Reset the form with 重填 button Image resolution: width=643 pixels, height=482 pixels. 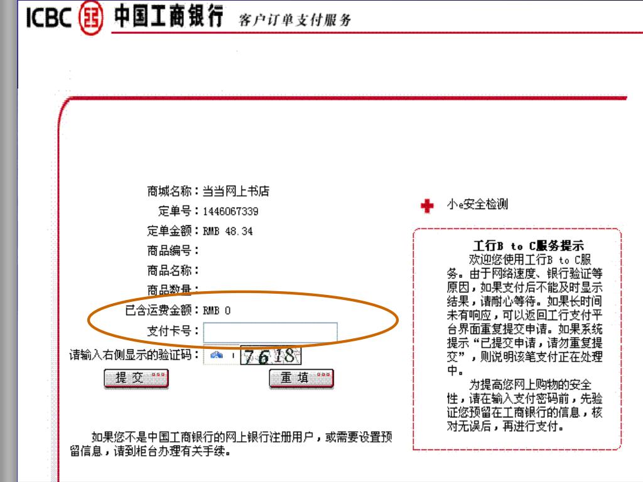[301, 378]
